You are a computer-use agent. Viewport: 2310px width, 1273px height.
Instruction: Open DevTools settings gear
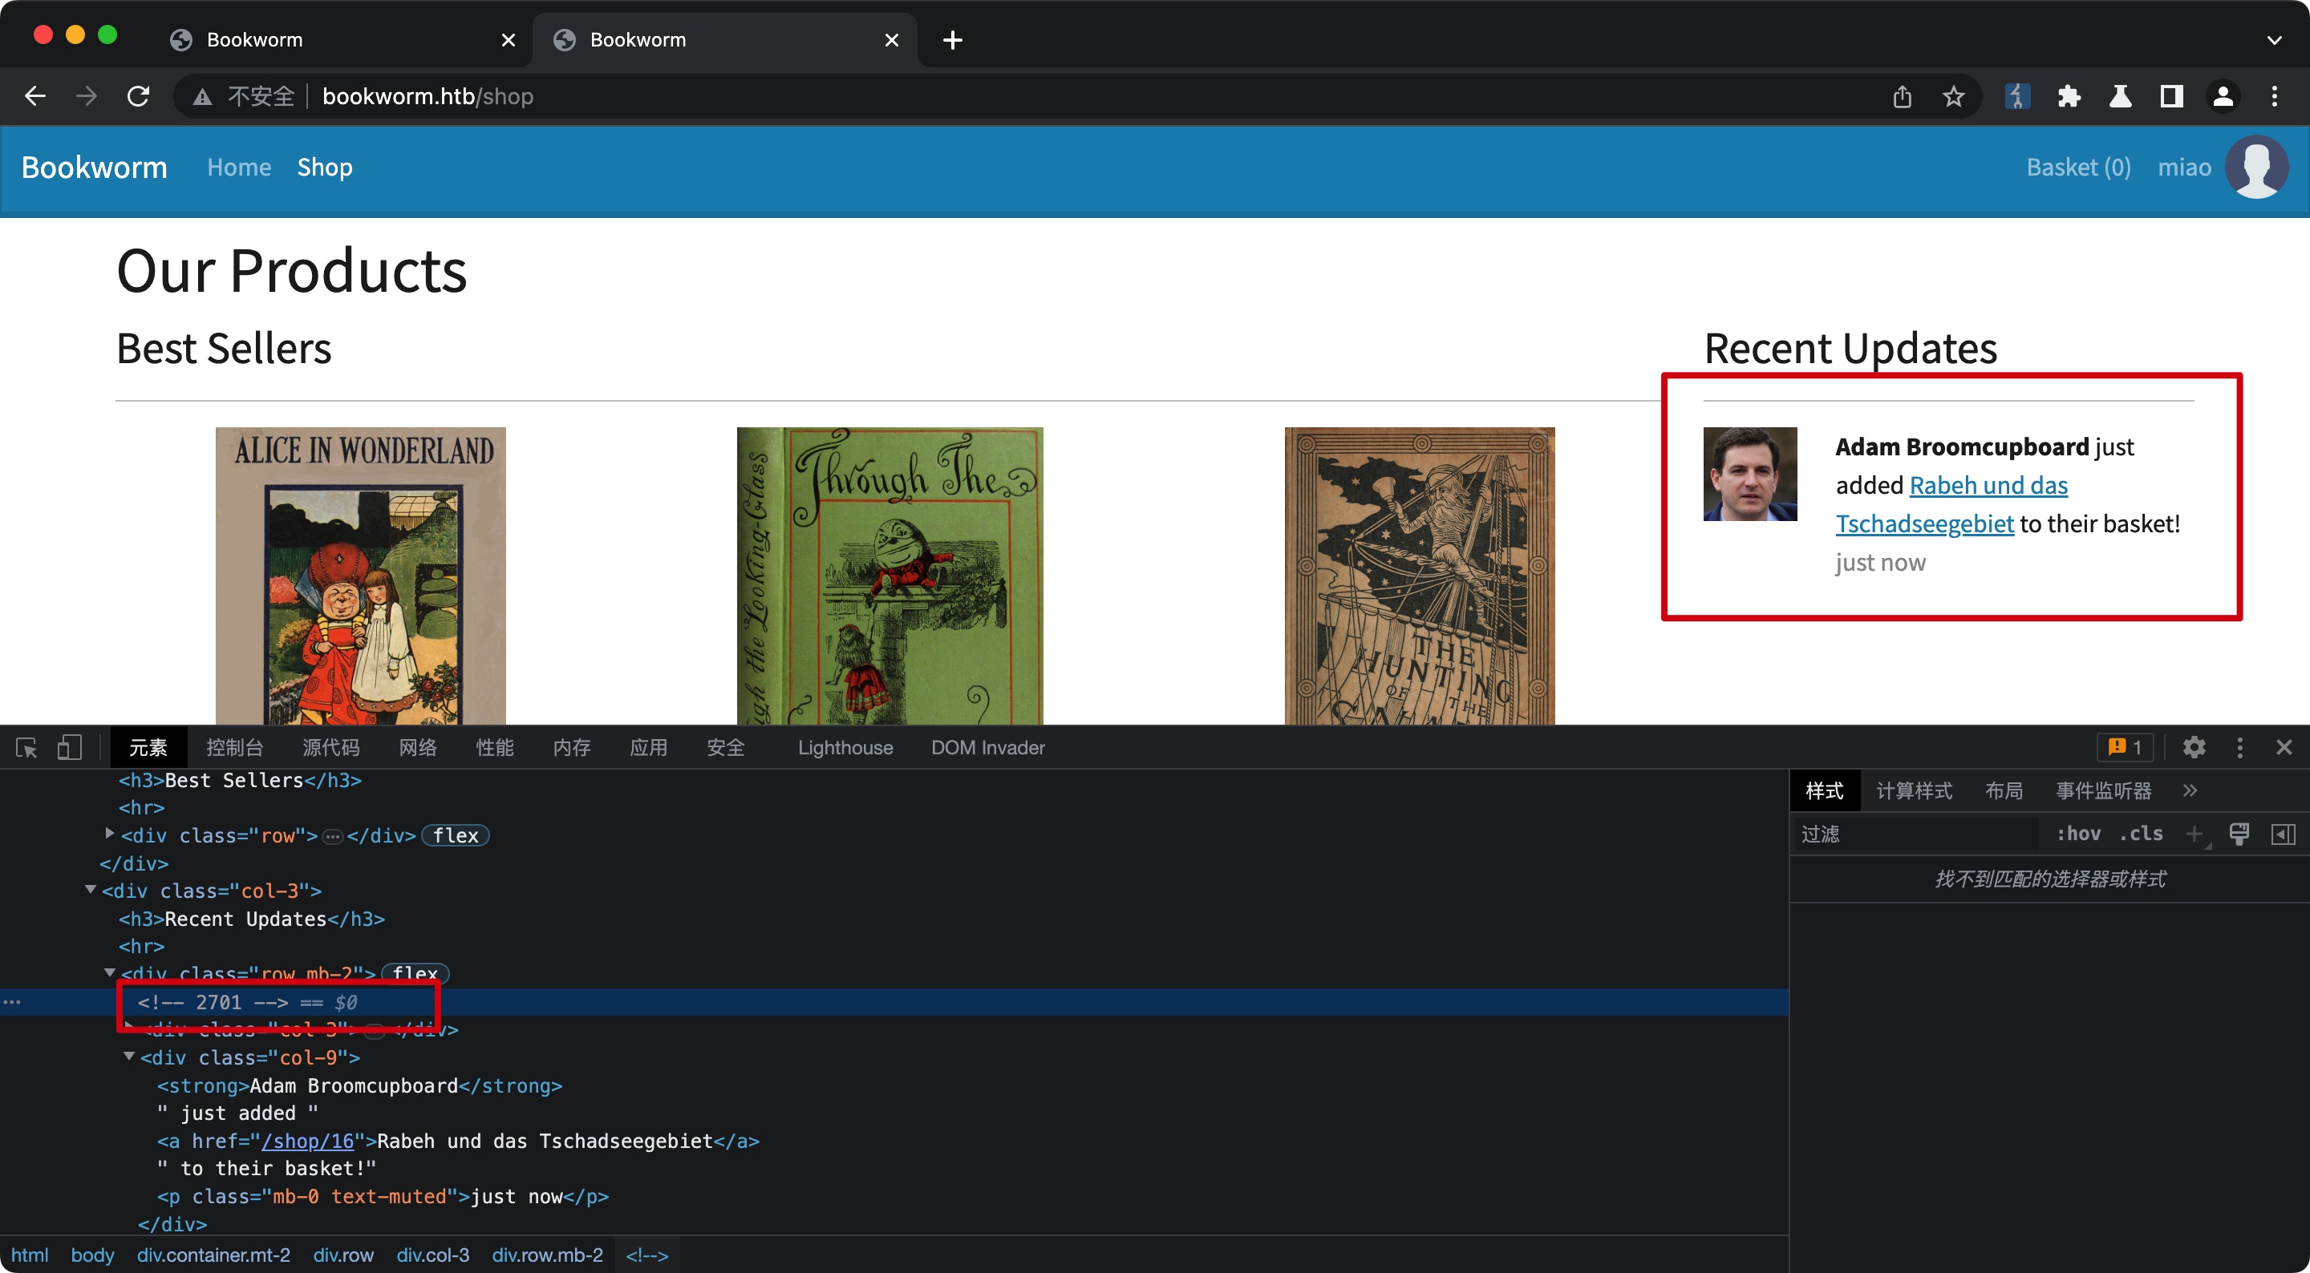coord(2194,748)
